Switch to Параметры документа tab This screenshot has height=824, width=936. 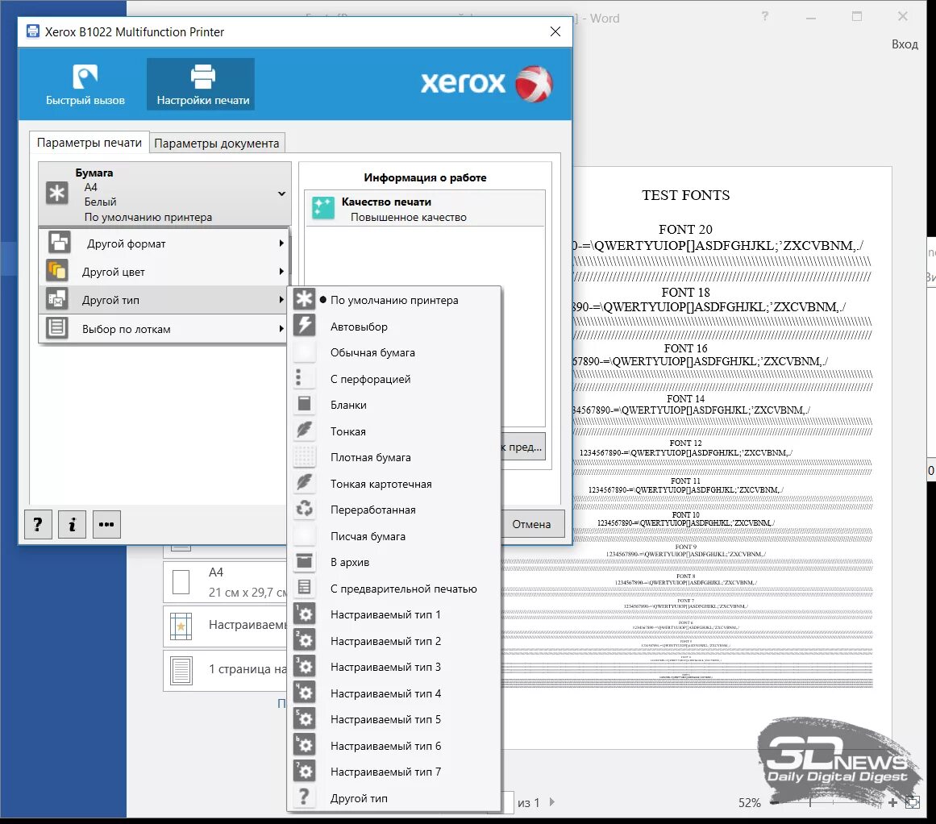click(x=217, y=144)
